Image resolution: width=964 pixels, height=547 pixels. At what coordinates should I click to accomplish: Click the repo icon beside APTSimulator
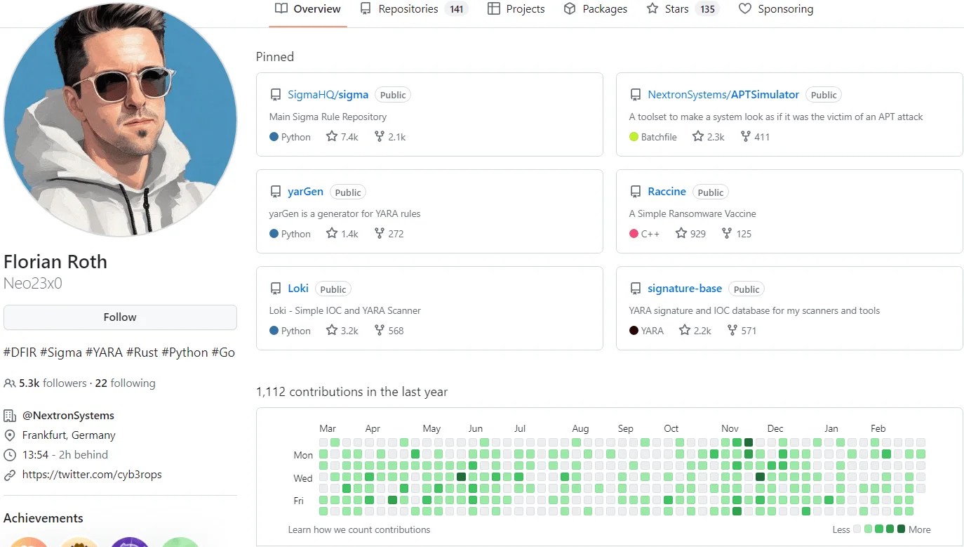coord(636,95)
